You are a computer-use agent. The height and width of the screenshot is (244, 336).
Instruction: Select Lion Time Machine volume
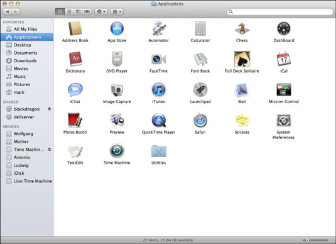[x=27, y=181]
